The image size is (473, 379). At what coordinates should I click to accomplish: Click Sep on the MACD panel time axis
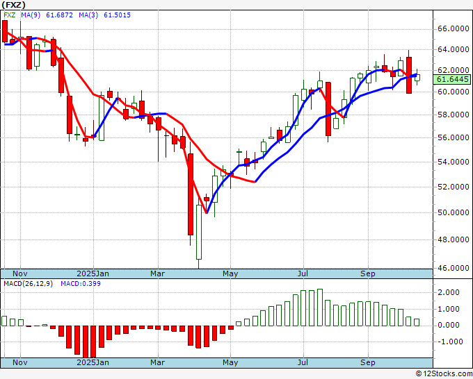[368, 362]
